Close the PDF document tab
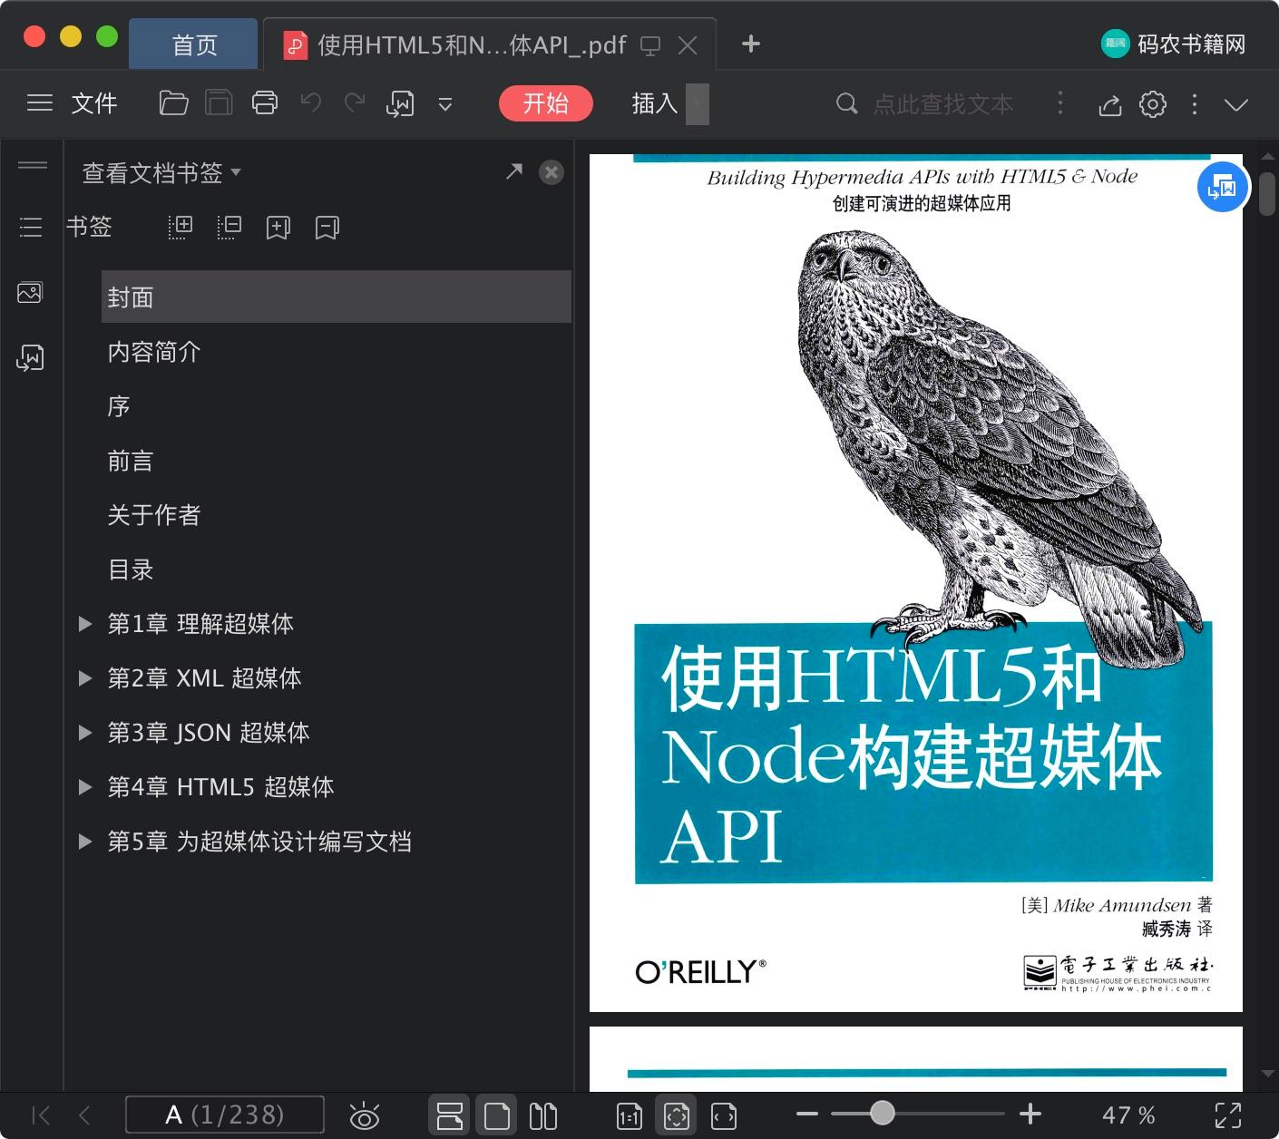 point(688,45)
